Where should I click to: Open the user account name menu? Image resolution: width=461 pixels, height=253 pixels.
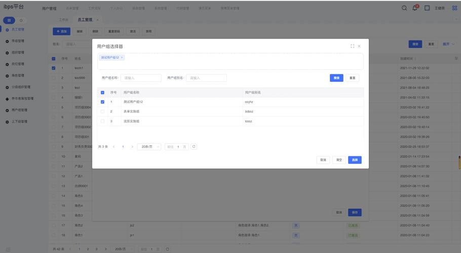pos(440,8)
